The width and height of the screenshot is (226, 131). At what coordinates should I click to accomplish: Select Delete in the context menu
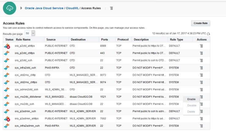tap(191, 111)
